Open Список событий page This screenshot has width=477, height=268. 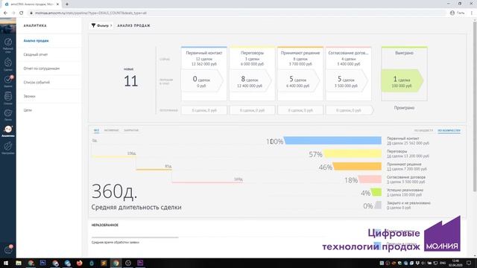37,83
